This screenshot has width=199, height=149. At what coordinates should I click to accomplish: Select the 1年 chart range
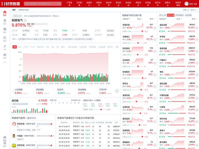48,47
